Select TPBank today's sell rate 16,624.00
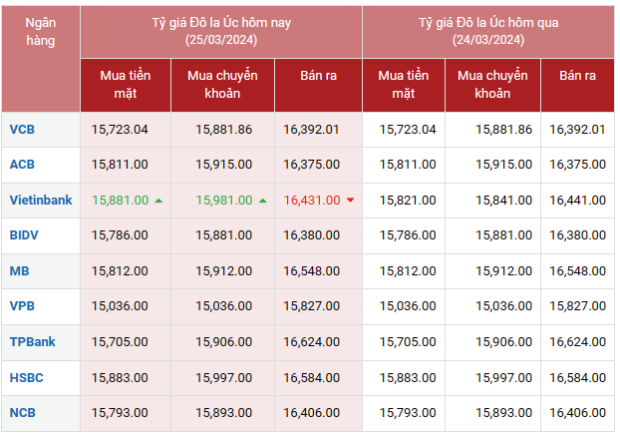The height and width of the screenshot is (437, 620). [x=312, y=342]
